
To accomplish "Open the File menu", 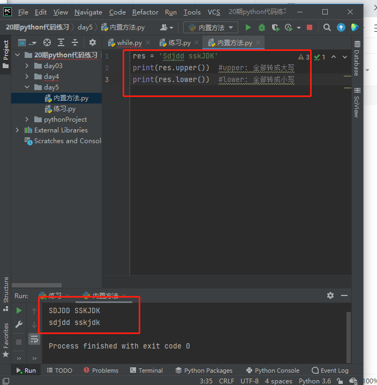I will pos(23,12).
